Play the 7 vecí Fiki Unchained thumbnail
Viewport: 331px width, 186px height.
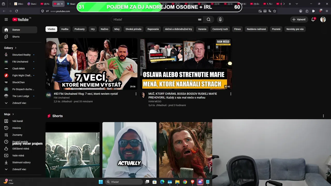(92, 64)
